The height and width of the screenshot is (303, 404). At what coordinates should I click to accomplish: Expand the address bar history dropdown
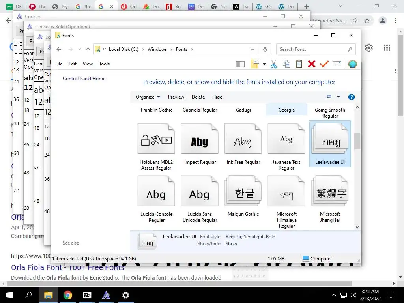coord(252,50)
